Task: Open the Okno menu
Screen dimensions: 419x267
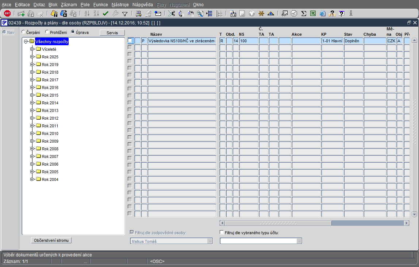Action: coord(198,4)
